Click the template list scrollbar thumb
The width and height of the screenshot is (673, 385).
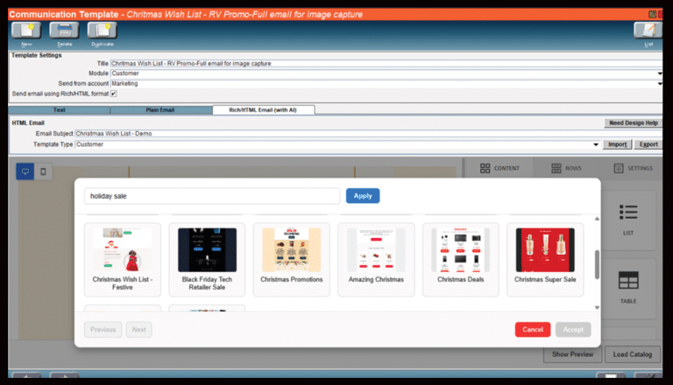pyautogui.click(x=597, y=265)
